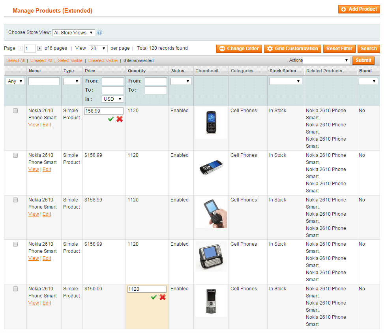
Task: Open Grid Customization
Action: [293, 49]
